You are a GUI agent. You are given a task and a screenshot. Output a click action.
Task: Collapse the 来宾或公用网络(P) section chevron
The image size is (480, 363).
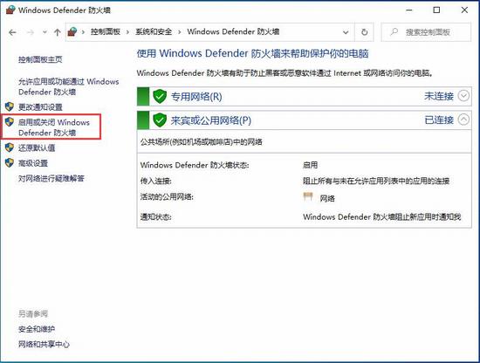463,120
